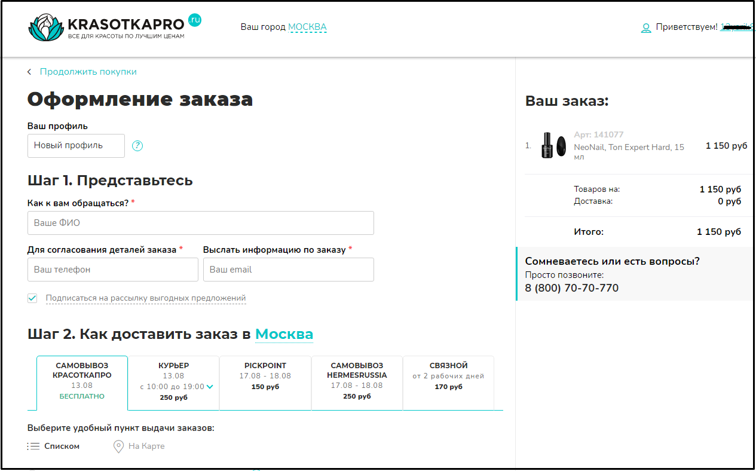756x471 pixels.
Task: Open the NeoNail product thumbnail
Action: point(554,145)
